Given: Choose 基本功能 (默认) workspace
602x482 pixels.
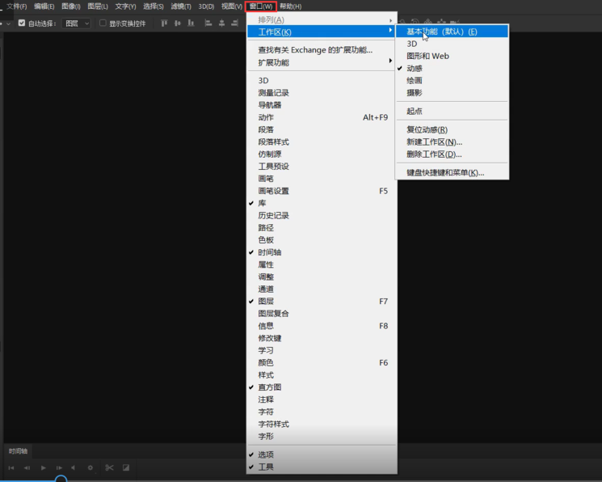Looking at the screenshot, I should click(x=442, y=32).
